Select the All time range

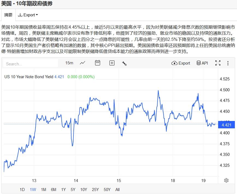pos(117,190)
